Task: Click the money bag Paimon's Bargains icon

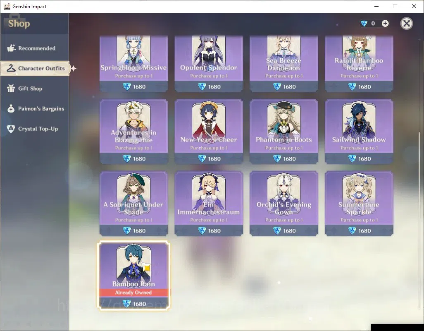Action: pyautogui.click(x=11, y=108)
